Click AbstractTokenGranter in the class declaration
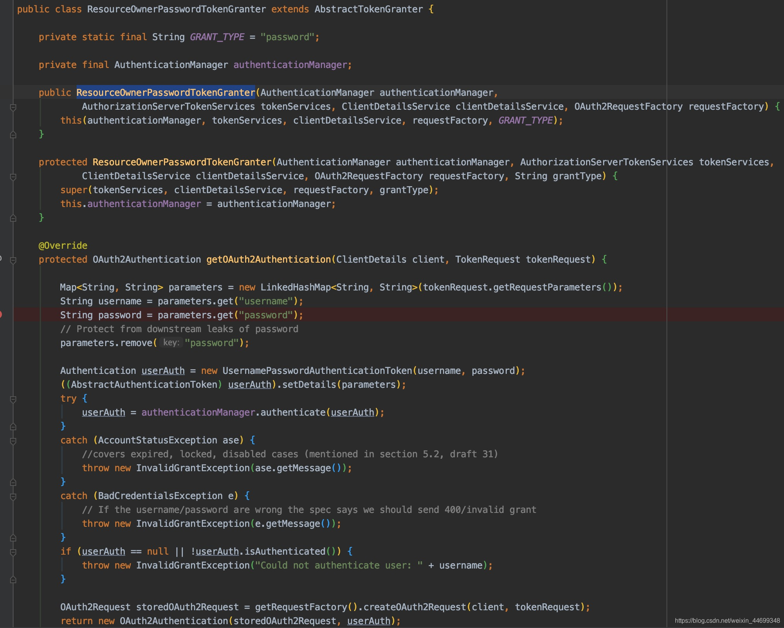The height and width of the screenshot is (628, 784). tap(368, 9)
